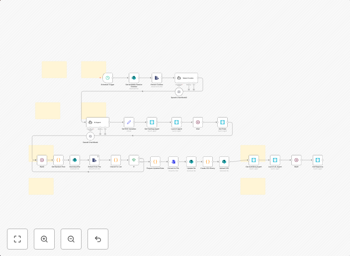Select the Wait2 node
Image resolution: width=350 pixels, height=256 pixels.
pyautogui.click(x=42, y=160)
